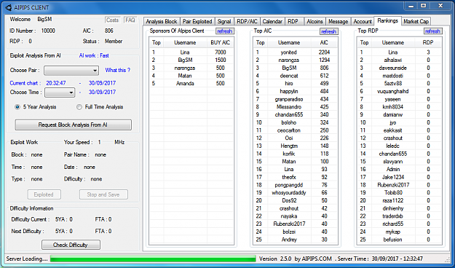455x268 pixels.
Task: Click the Server Time text in status bar
Action: [x=380, y=259]
